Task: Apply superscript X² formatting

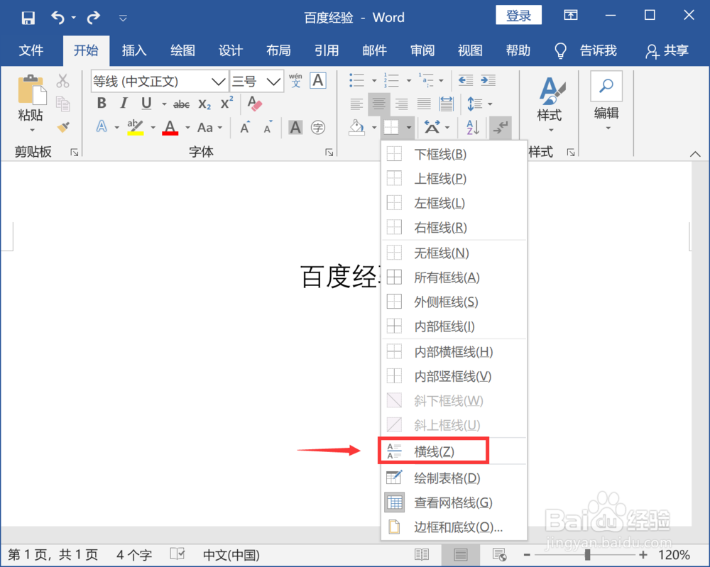Action: point(226,103)
